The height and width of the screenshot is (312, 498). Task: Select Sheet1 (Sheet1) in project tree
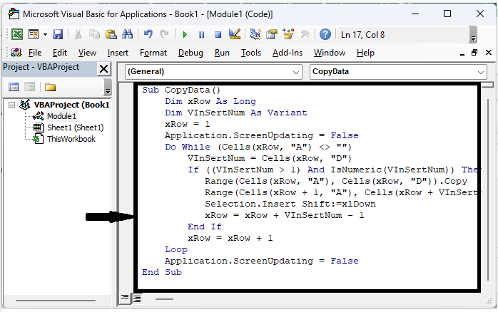76,128
